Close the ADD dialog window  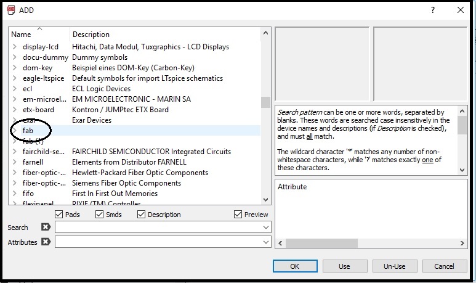coord(460,10)
